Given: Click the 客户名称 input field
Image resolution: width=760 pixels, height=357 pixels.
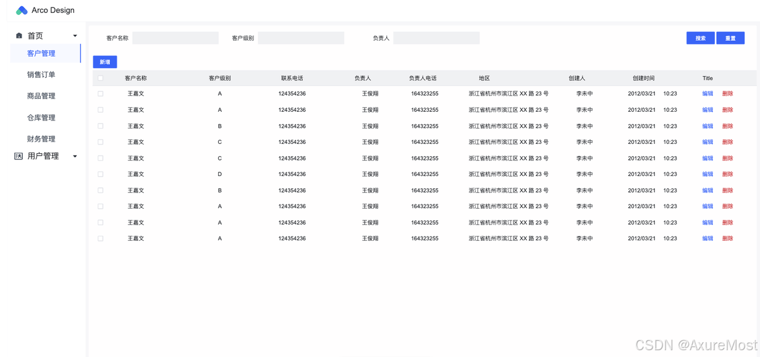Looking at the screenshot, I should [x=175, y=38].
